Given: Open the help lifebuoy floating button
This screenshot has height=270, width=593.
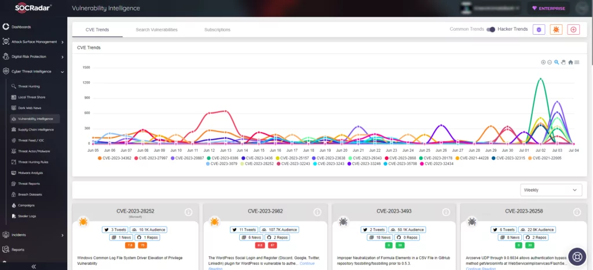Looking at the screenshot, I should (577, 257).
